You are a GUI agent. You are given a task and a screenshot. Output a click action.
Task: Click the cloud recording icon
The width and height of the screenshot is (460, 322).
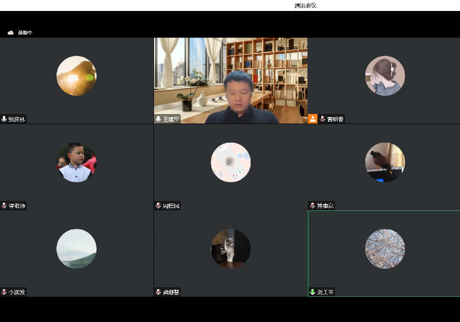[x=11, y=32]
